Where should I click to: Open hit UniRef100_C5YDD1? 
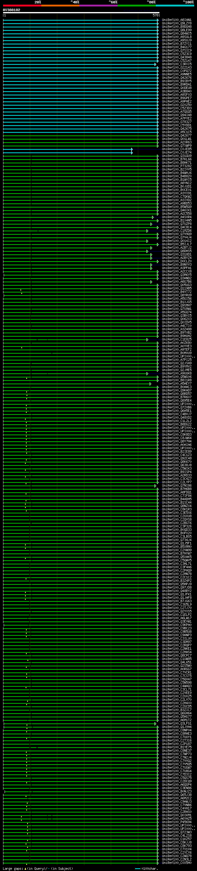[x=176, y=125]
